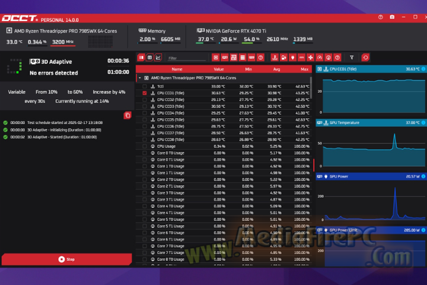This screenshot has height=285, width=427.
Task: Toggle the frequency gauge sensor type filter
Action: 320,58
